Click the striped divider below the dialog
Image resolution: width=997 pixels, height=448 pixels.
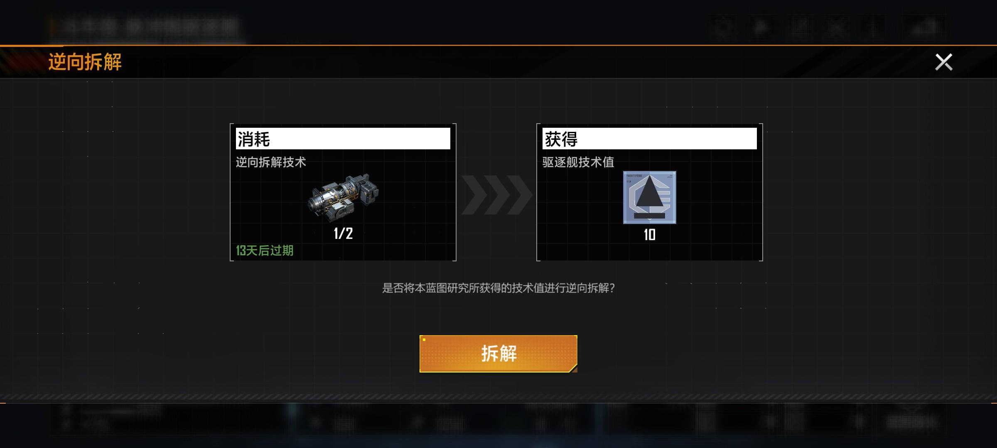pyautogui.click(x=498, y=397)
